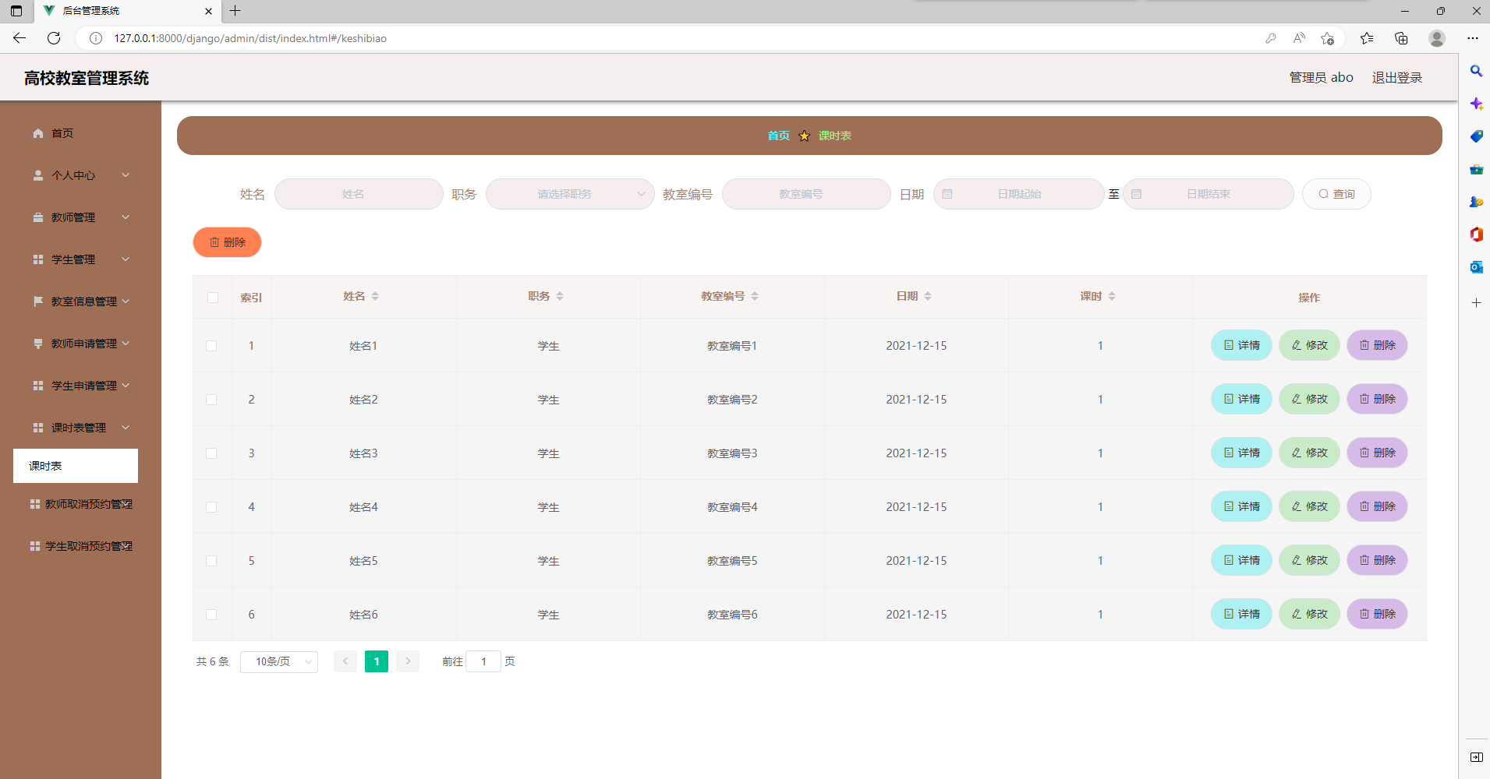Click the browser back arrow
1490x779 pixels.
click(19, 38)
